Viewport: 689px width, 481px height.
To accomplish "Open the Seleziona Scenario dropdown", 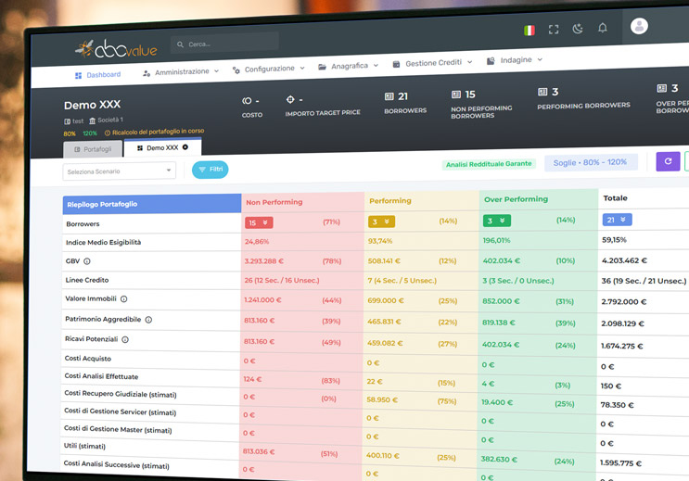I will point(119,171).
